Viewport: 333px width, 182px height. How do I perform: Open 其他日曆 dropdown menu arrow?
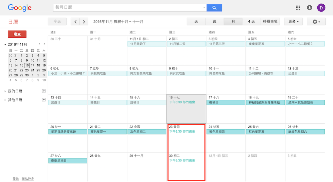click(x=44, y=100)
